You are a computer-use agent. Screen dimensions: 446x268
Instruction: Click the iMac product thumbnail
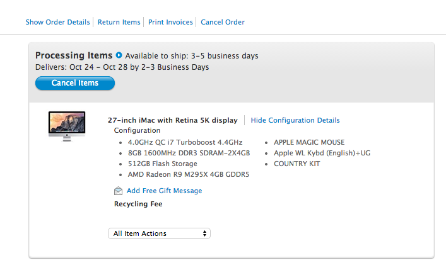point(67,126)
